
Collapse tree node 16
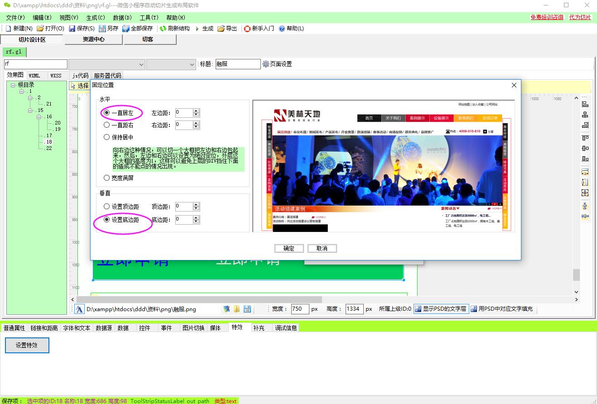(x=39, y=117)
